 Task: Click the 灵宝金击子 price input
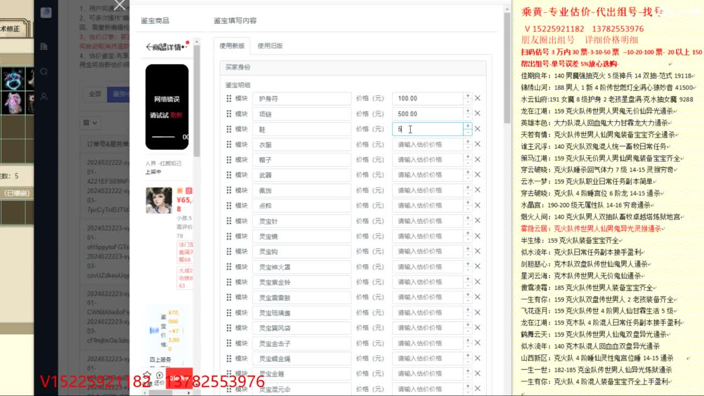tap(428, 344)
